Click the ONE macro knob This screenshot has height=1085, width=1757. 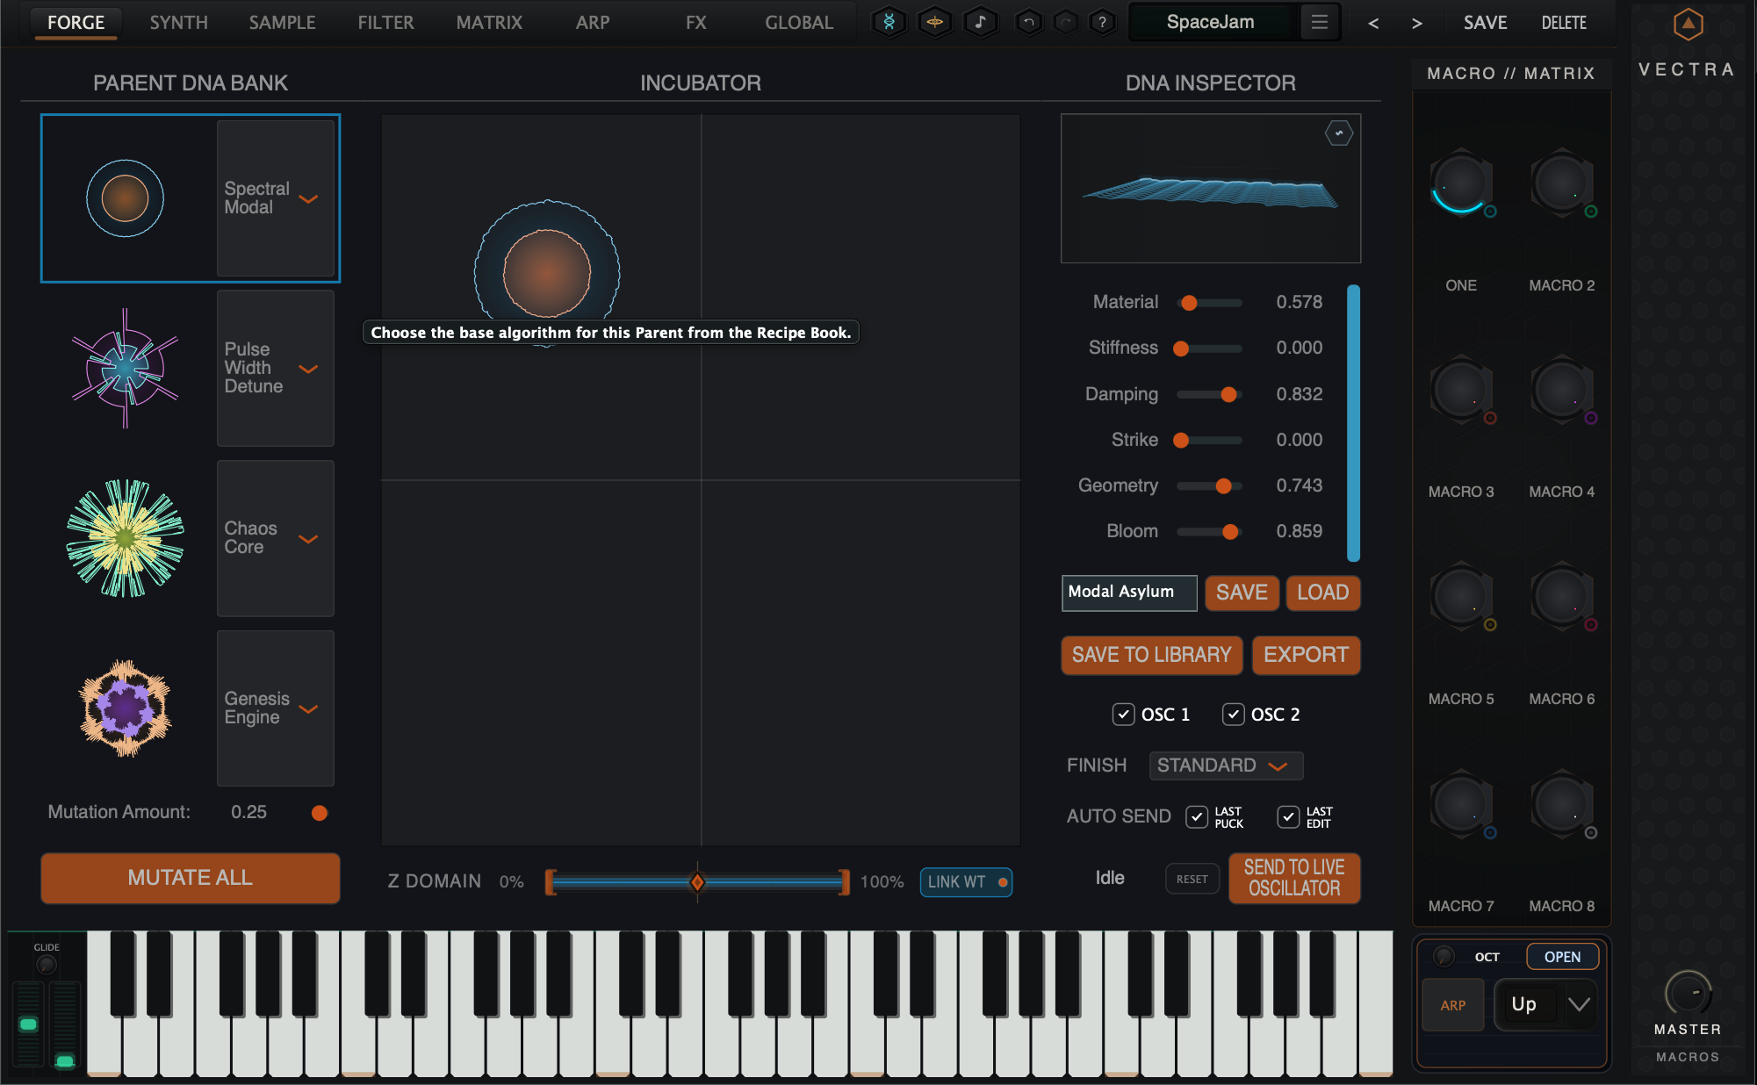(1460, 184)
